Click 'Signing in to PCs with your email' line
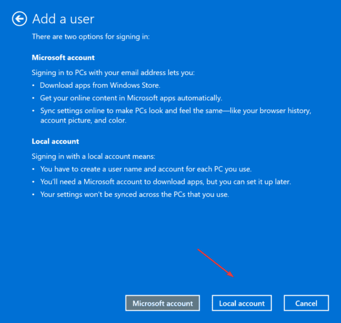Viewport: 341px width, 323px height. (x=113, y=72)
